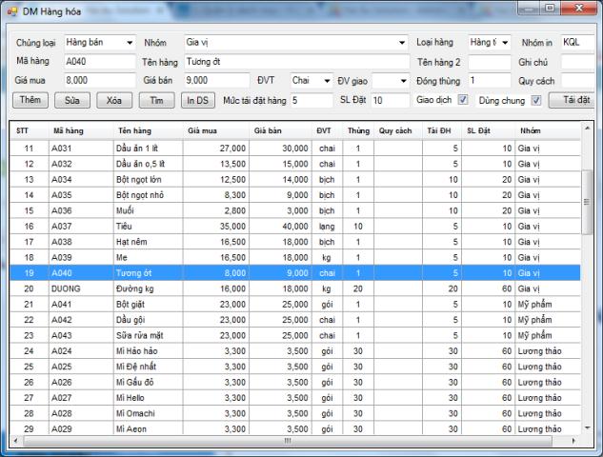
Task: Click the Mã hàng column header
Action: [x=81, y=131]
